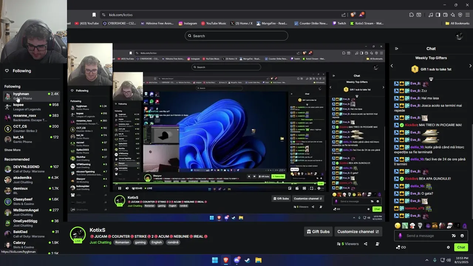Open channel points bubbles icon
This screenshot has width=473, height=266.
point(398,247)
